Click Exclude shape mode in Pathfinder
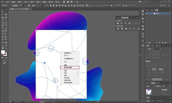Viewport: 172px width, 103px height. [x=130, y=23]
